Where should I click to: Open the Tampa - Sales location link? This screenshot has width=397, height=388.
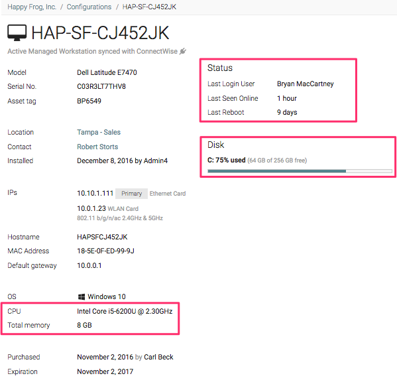[99, 132]
